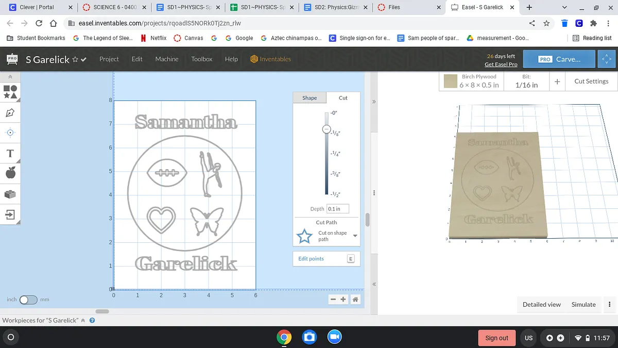Image resolution: width=618 pixels, height=348 pixels.
Task: Click the Get Easel Pro link
Action: pos(501,64)
